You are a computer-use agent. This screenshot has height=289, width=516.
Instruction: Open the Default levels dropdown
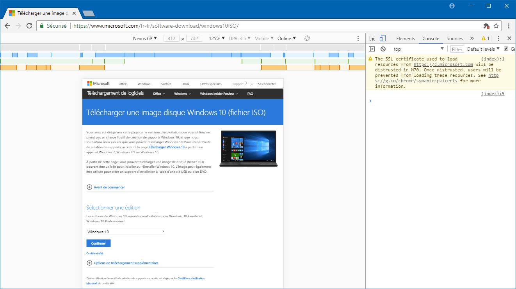[484, 49]
